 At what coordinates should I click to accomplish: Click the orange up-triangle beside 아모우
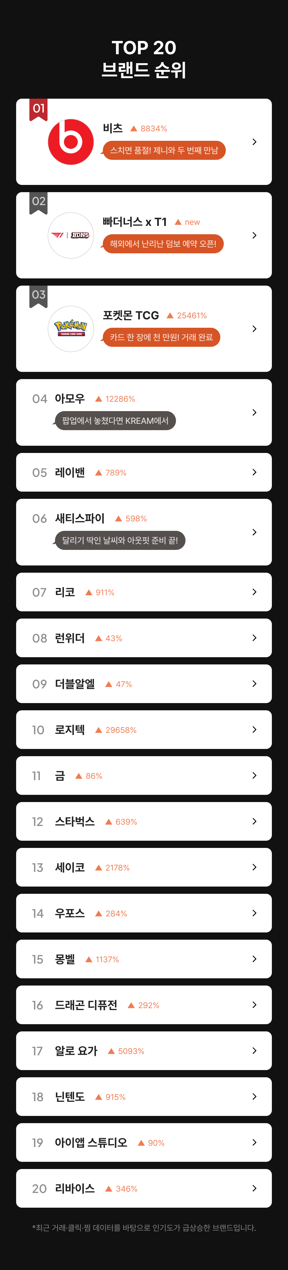coord(98,399)
